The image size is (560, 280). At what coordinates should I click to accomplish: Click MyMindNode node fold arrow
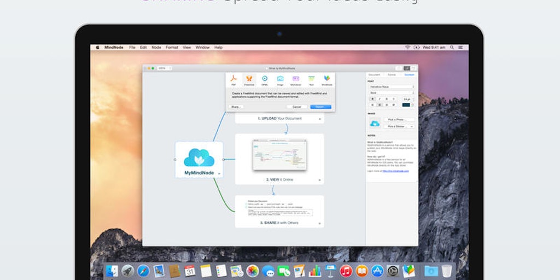219,173
